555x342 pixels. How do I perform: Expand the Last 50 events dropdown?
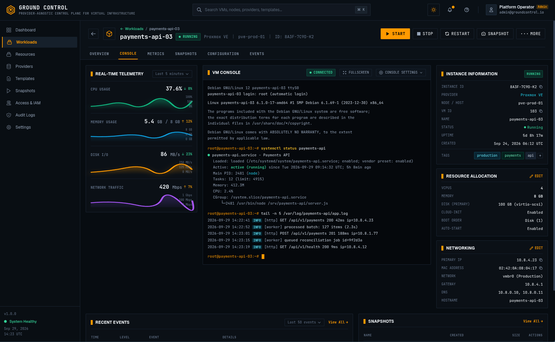304,322
